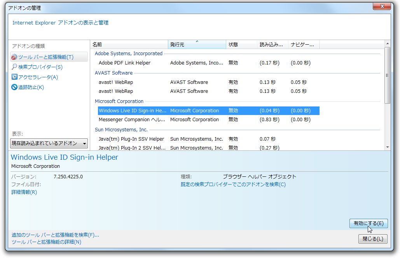Select Windows Live ID Sign-in Helper row

(209, 111)
